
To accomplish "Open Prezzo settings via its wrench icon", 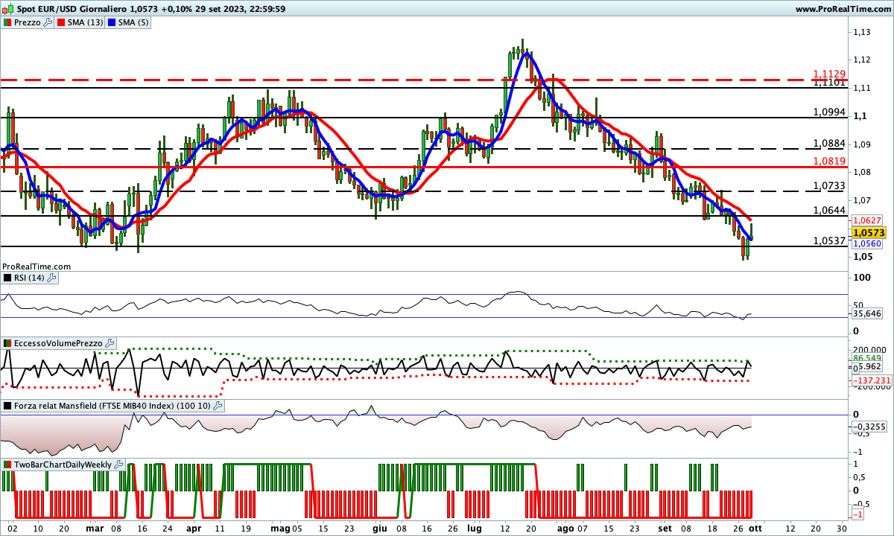I will tap(48, 22).
